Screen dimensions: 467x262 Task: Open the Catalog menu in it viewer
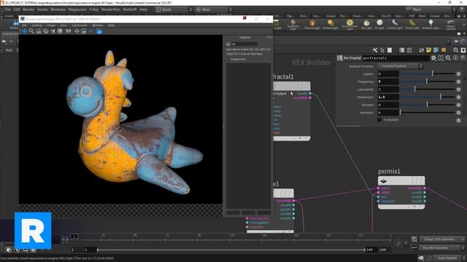tap(36, 25)
